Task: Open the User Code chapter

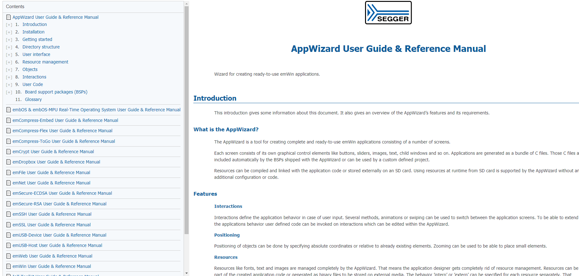Action: [33, 84]
